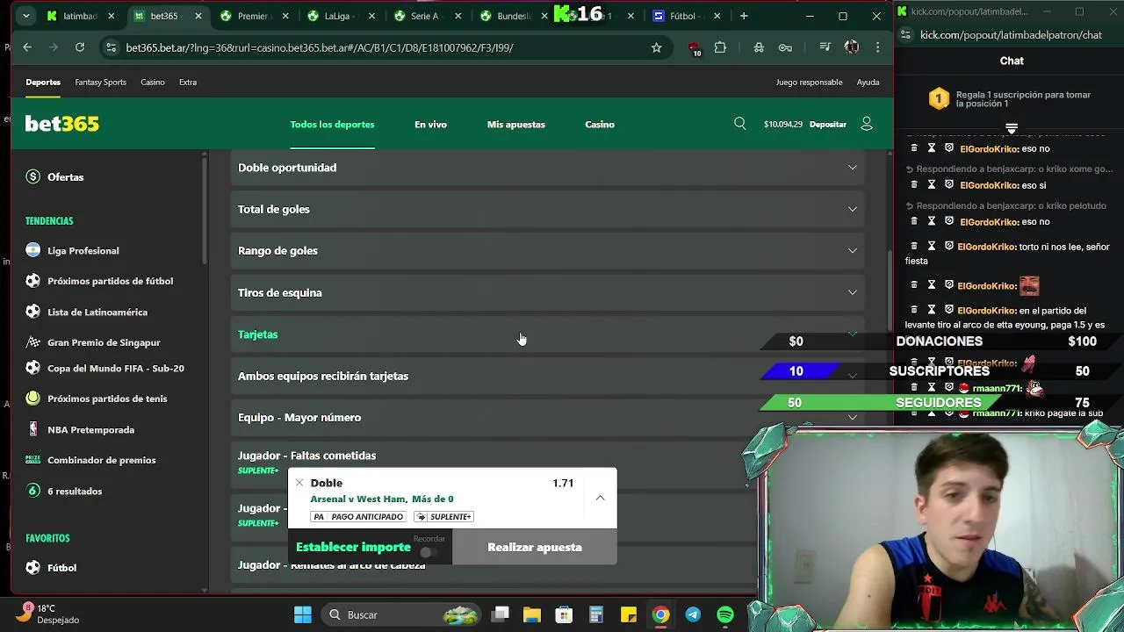The image size is (1124, 632).
Task: Open a new browser tab
Action: click(744, 16)
